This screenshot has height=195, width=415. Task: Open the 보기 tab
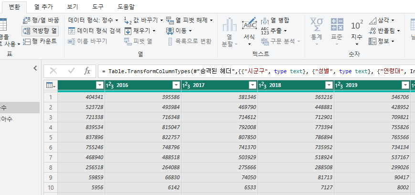click(73, 7)
